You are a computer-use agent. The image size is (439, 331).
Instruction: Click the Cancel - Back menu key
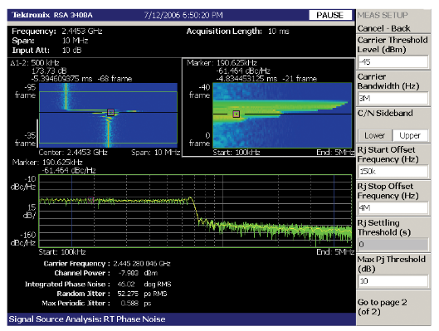(x=393, y=28)
